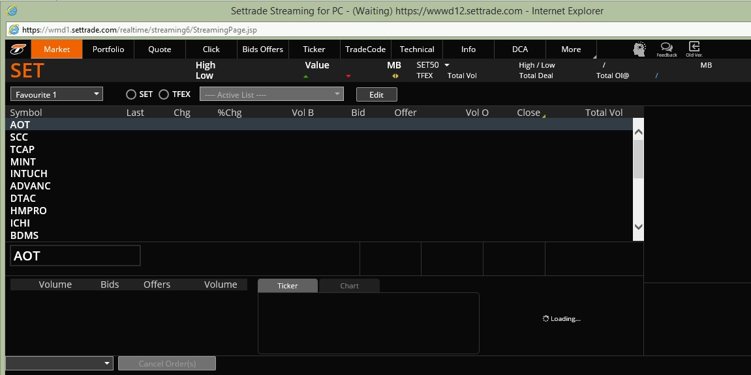
Task: Select the TCAP row in the watchlist
Action: tap(319, 149)
